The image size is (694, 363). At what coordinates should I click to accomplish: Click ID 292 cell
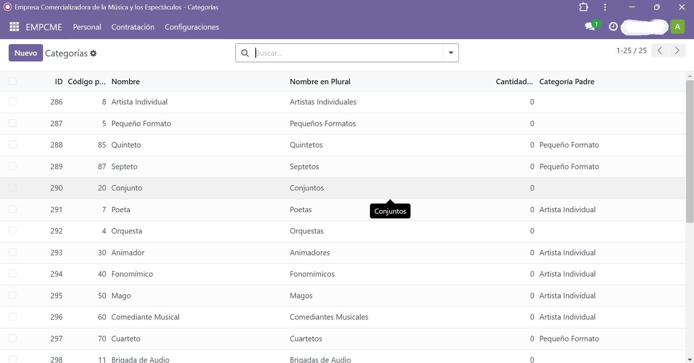pyautogui.click(x=57, y=231)
